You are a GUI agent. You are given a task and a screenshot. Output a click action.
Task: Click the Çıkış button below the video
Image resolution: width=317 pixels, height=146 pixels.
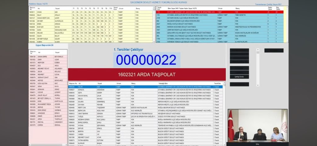click(x=257, y=144)
